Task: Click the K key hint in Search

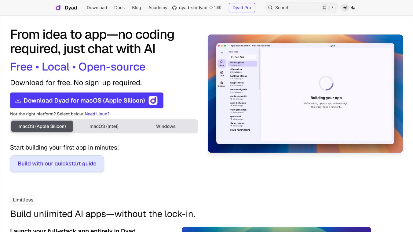Action: pyautogui.click(x=332, y=8)
